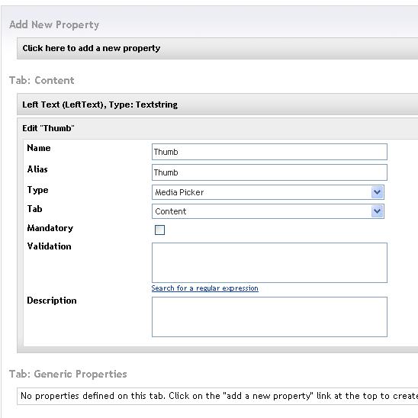Focus the Name input field
The image size is (418, 418).
pos(269,152)
